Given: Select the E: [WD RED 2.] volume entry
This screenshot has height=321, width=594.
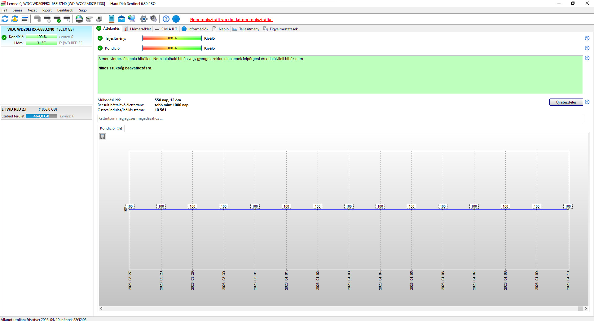Looking at the screenshot, I should [46, 113].
